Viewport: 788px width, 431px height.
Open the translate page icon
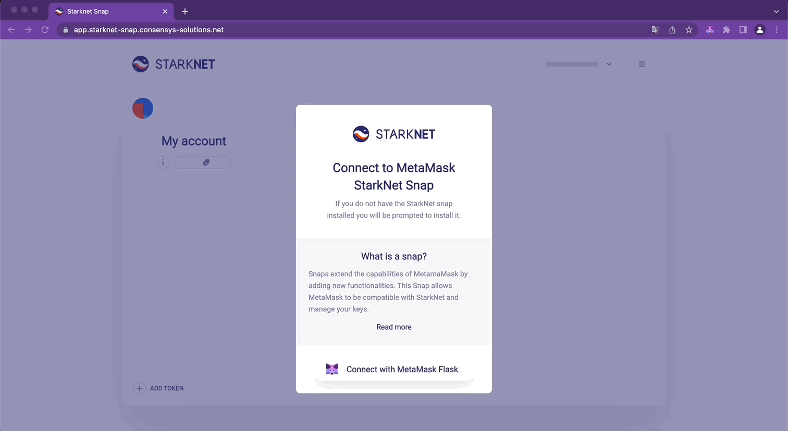(656, 30)
